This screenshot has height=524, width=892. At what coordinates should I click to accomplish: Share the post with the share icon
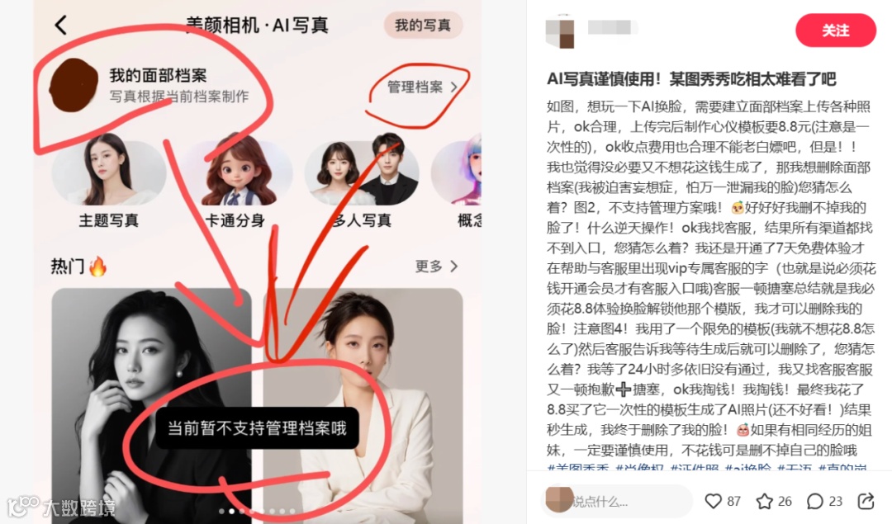pyautogui.click(x=866, y=501)
